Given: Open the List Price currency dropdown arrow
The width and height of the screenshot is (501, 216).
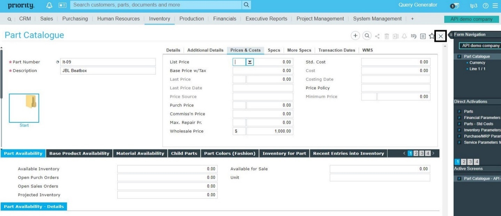Looking at the screenshot, I should click(250, 62).
